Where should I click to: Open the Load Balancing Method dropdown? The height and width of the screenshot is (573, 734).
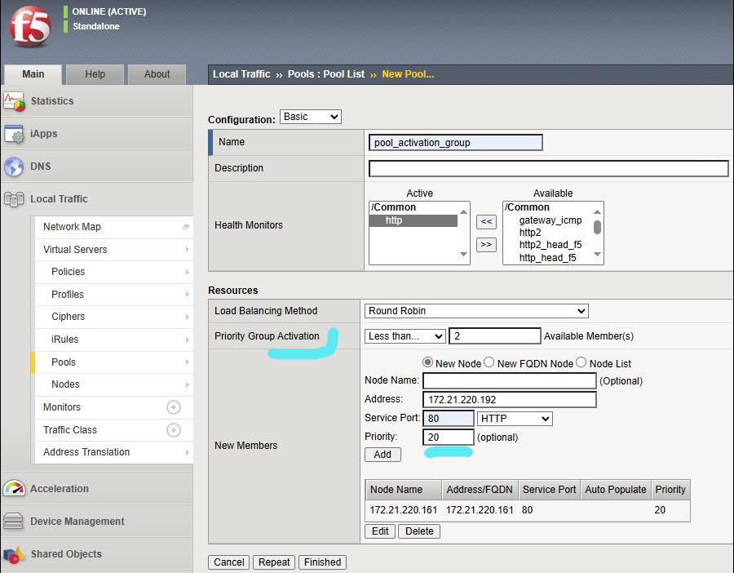pos(476,311)
